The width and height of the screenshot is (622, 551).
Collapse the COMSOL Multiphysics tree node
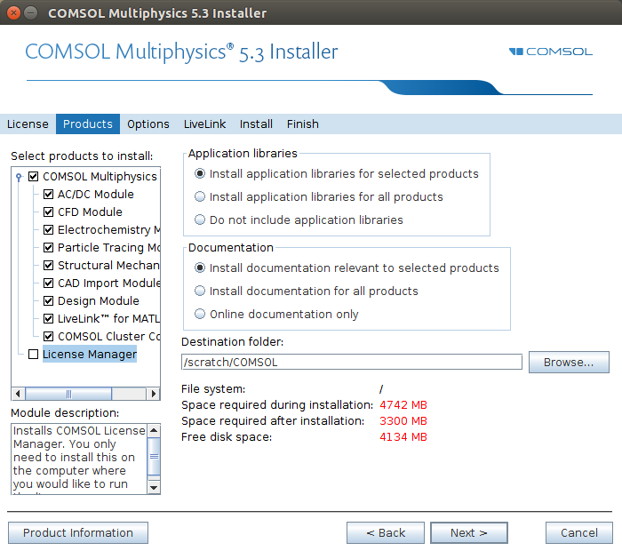tap(20, 177)
